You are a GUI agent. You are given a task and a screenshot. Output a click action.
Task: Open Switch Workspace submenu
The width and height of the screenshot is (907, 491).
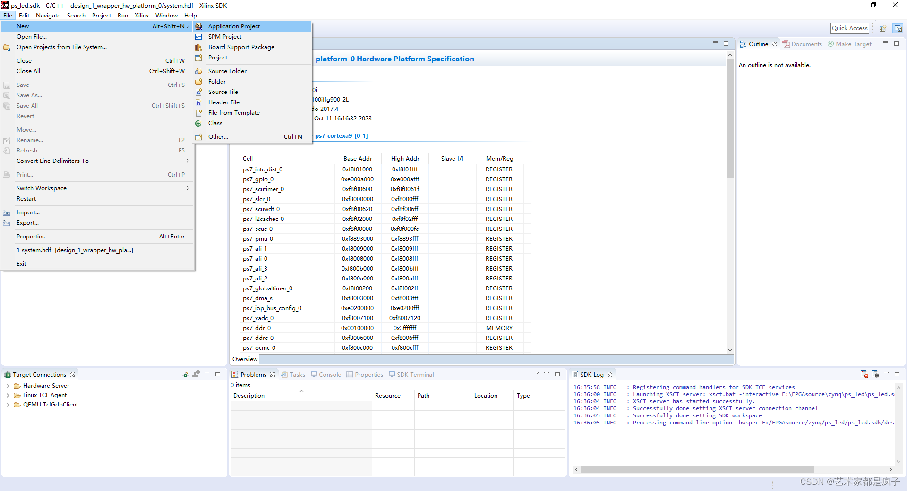[x=98, y=188]
